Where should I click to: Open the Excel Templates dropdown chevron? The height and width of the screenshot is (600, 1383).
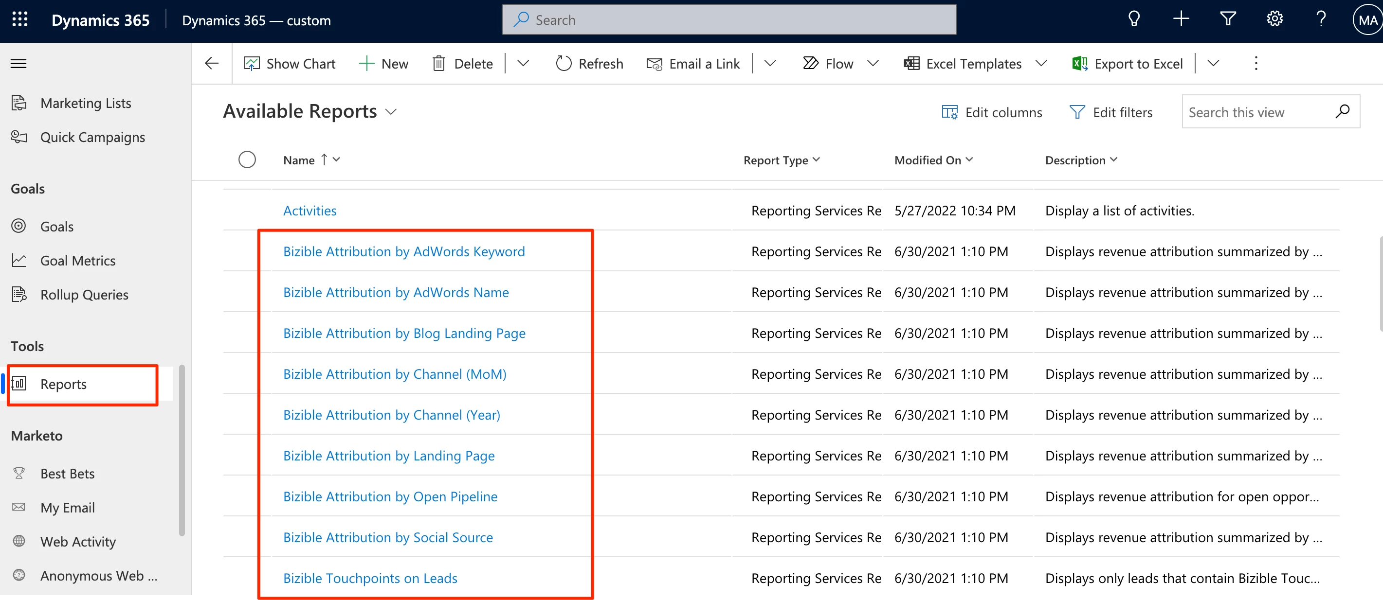(1041, 64)
